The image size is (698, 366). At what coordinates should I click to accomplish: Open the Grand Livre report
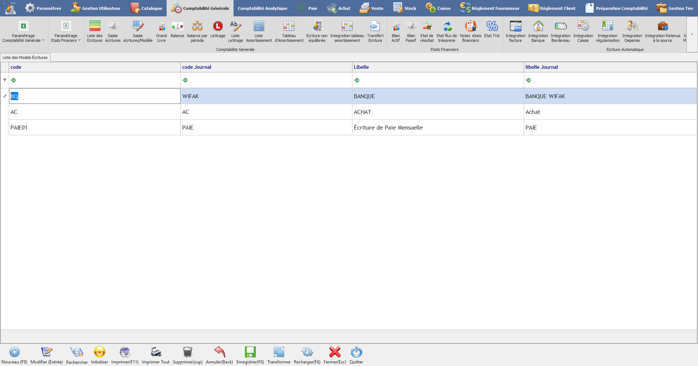point(161,32)
